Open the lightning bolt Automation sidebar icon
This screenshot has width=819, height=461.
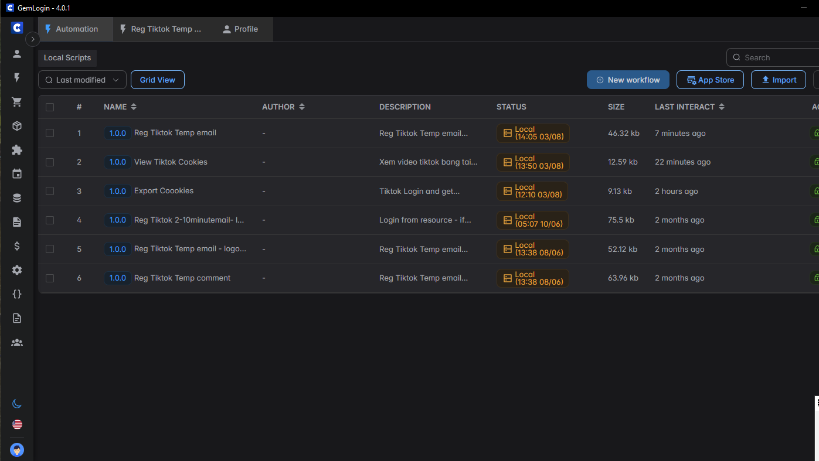17,78
